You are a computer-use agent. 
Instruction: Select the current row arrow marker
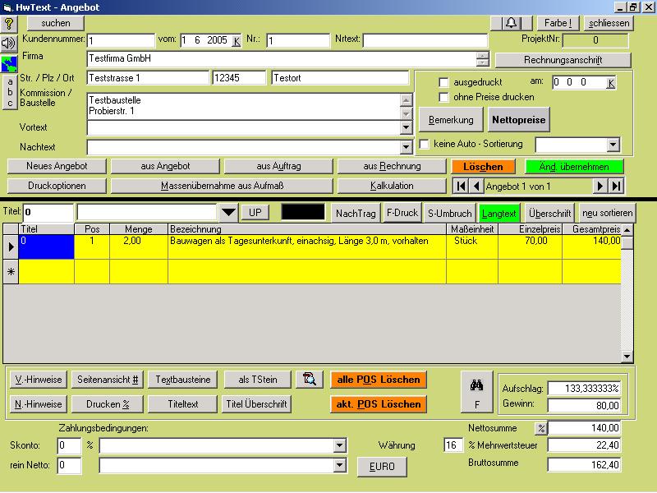point(11,247)
